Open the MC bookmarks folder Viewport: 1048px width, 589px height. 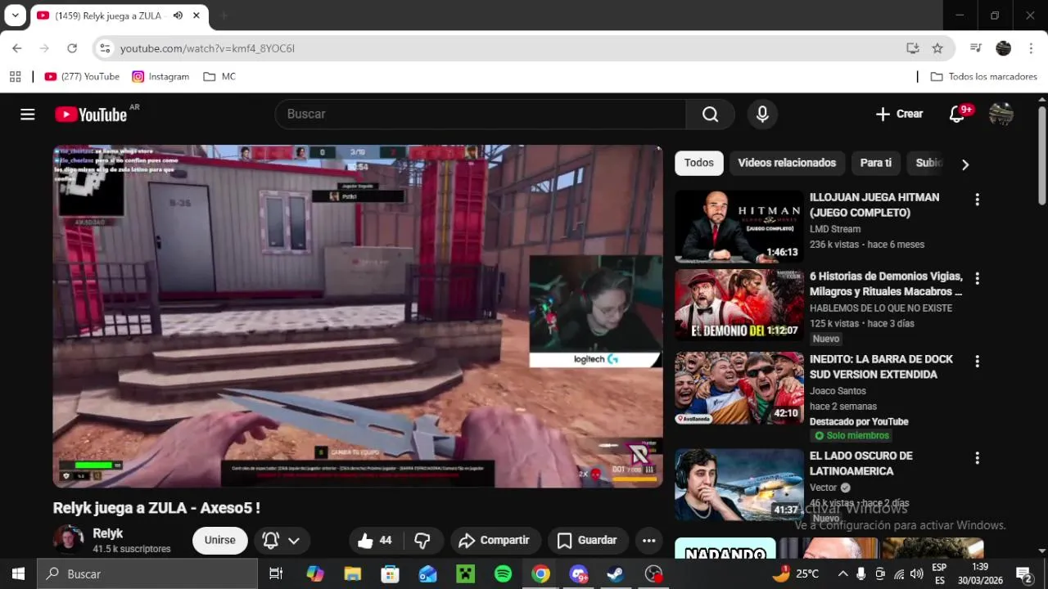click(x=219, y=76)
